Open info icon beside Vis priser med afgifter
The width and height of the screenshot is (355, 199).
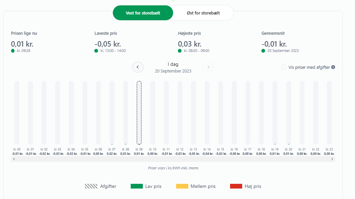333,67
